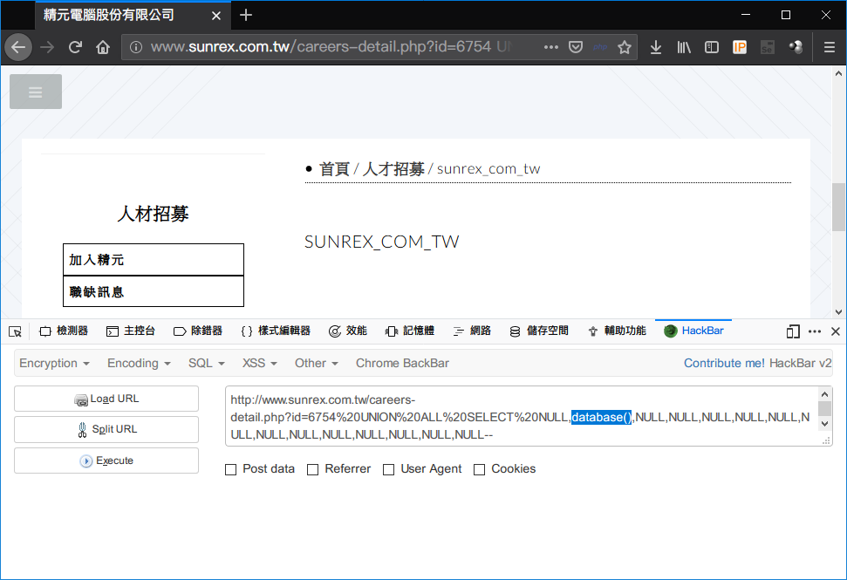847x580 pixels.
Task: Switch to the 檢測器 inspector tab
Action: click(x=63, y=331)
